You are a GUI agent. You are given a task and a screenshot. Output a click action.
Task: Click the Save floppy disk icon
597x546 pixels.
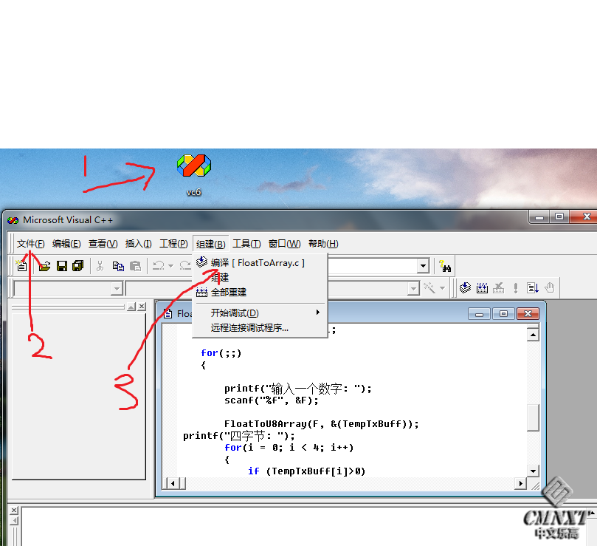[x=62, y=266]
